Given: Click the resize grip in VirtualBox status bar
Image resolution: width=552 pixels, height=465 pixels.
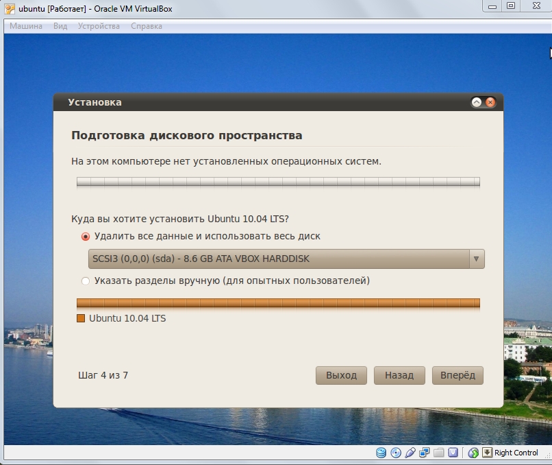Looking at the screenshot, I should [x=548, y=455].
